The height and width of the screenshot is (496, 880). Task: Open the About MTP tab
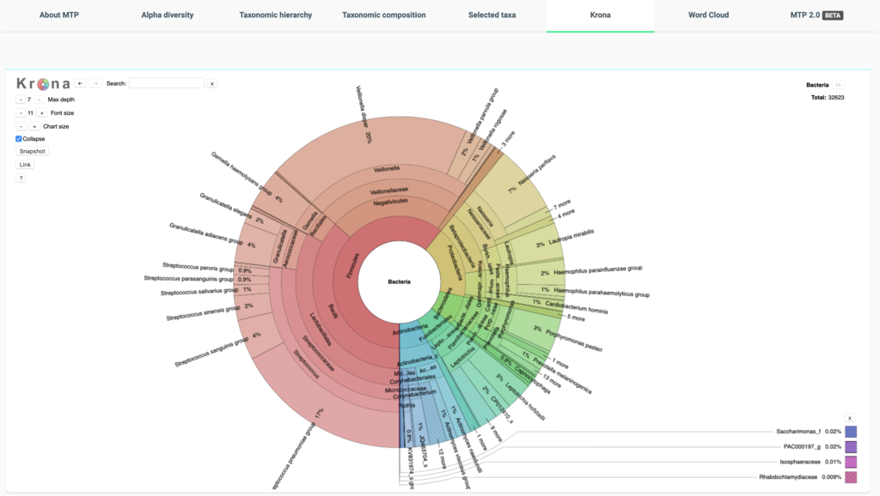click(x=59, y=15)
